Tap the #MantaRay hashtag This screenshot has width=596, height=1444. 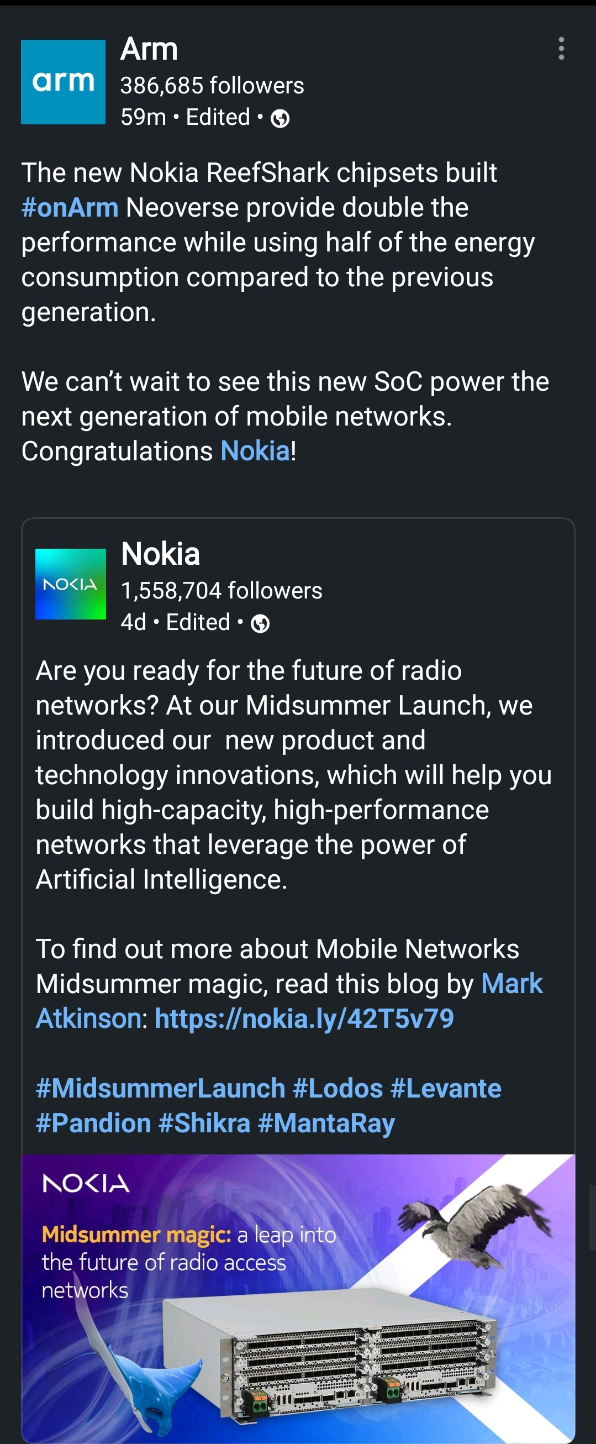click(x=326, y=1123)
